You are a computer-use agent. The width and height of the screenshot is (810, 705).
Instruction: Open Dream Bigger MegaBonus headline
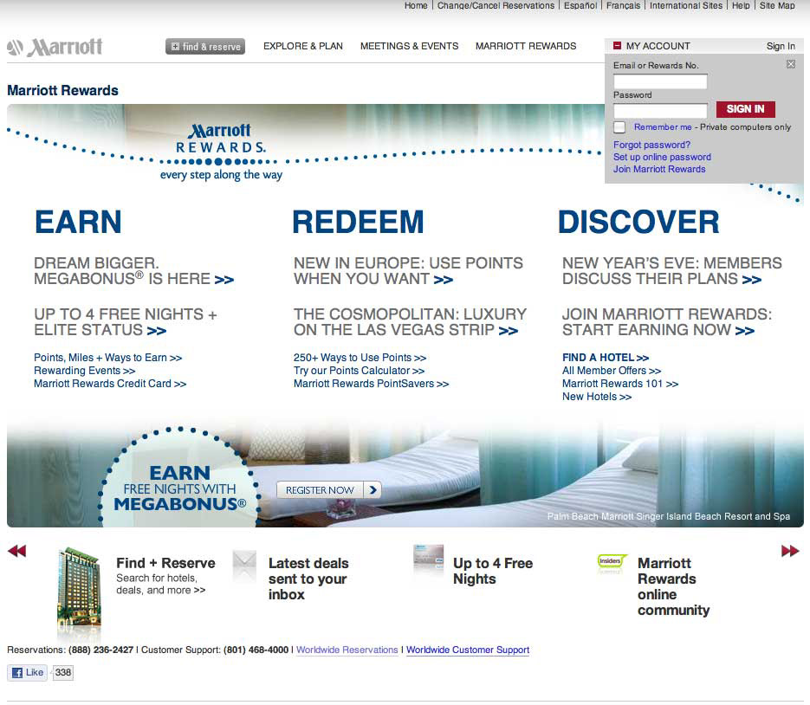click(133, 271)
